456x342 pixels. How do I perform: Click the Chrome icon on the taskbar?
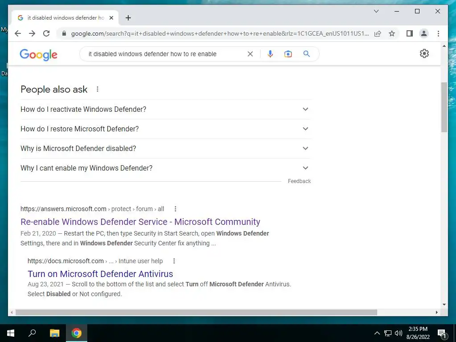pyautogui.click(x=77, y=333)
